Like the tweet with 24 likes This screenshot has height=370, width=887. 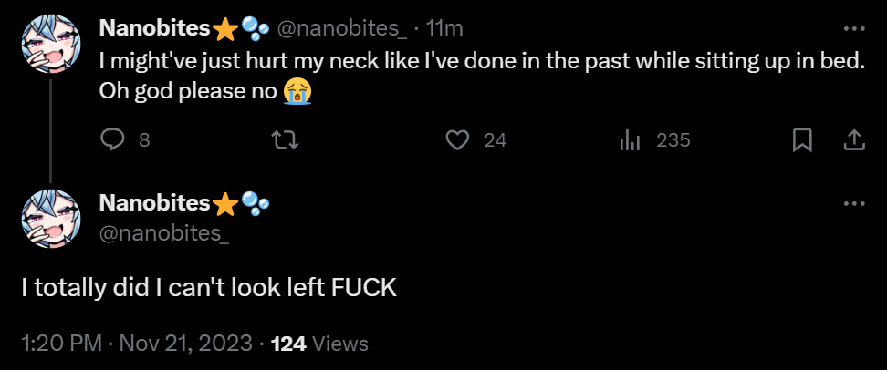457,140
